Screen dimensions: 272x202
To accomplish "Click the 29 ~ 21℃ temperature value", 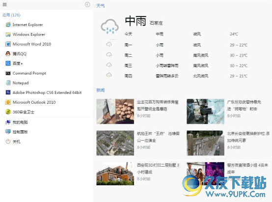I will [239, 76].
